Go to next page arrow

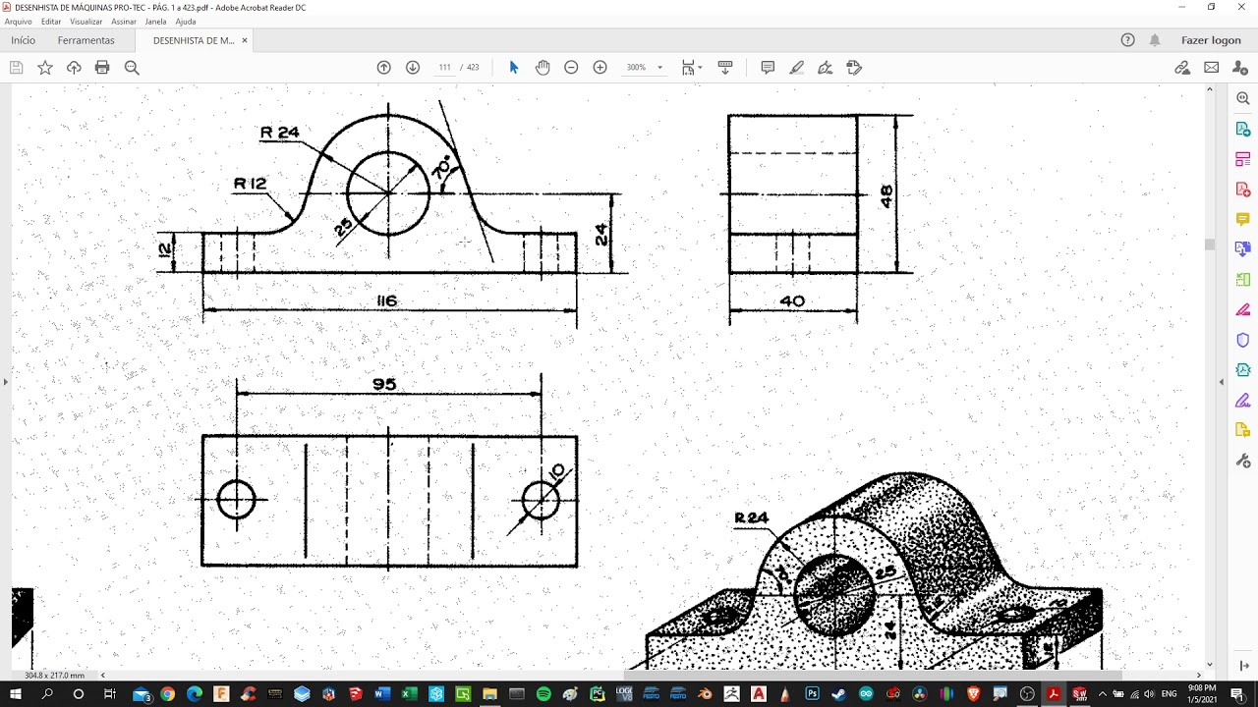click(413, 68)
